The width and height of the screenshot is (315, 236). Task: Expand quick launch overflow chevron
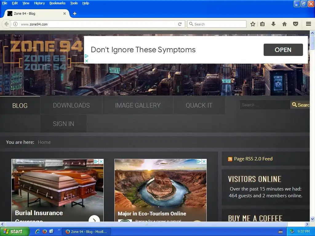59,230
